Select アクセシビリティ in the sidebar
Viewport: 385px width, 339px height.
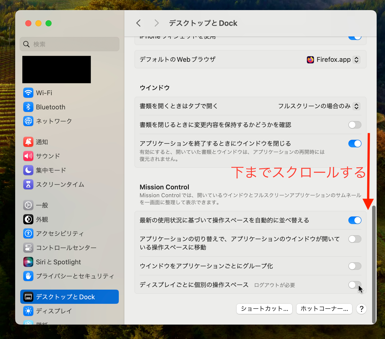click(x=60, y=233)
